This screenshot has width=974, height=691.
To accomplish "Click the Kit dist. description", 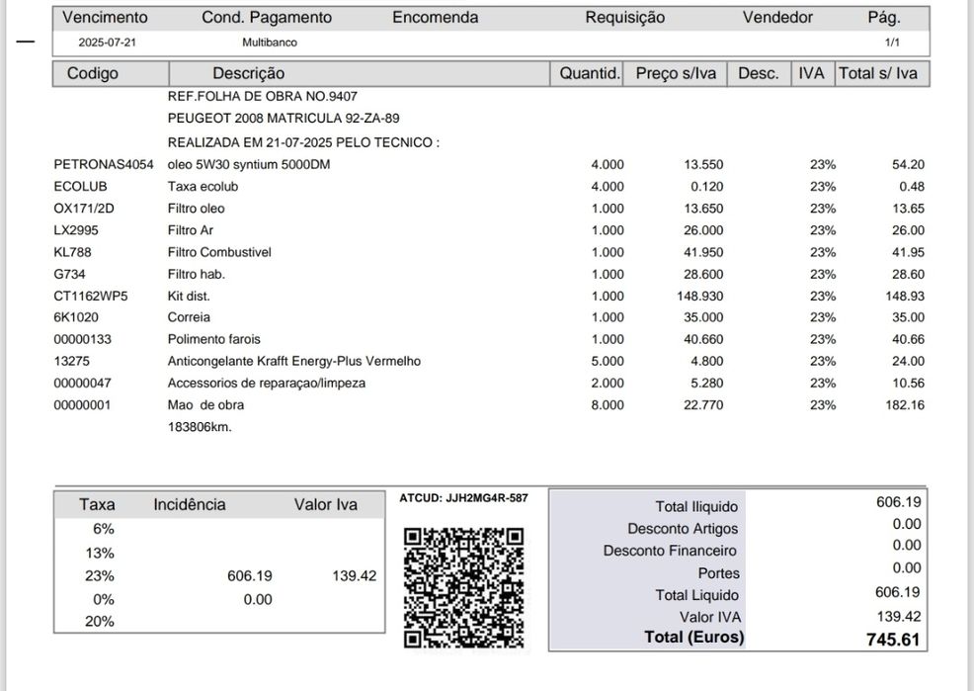I will [189, 296].
